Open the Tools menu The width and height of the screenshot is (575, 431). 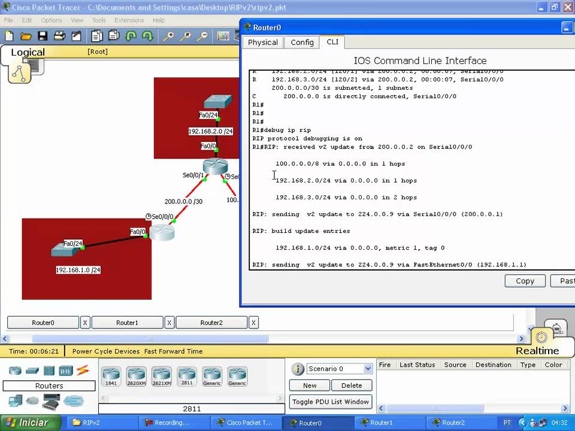tap(99, 20)
